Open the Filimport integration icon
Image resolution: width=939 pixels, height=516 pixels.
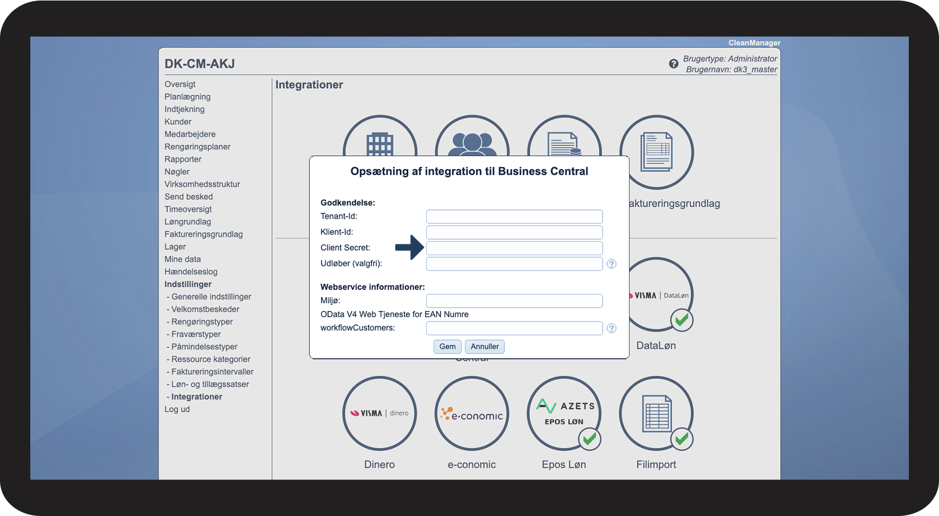tap(656, 413)
